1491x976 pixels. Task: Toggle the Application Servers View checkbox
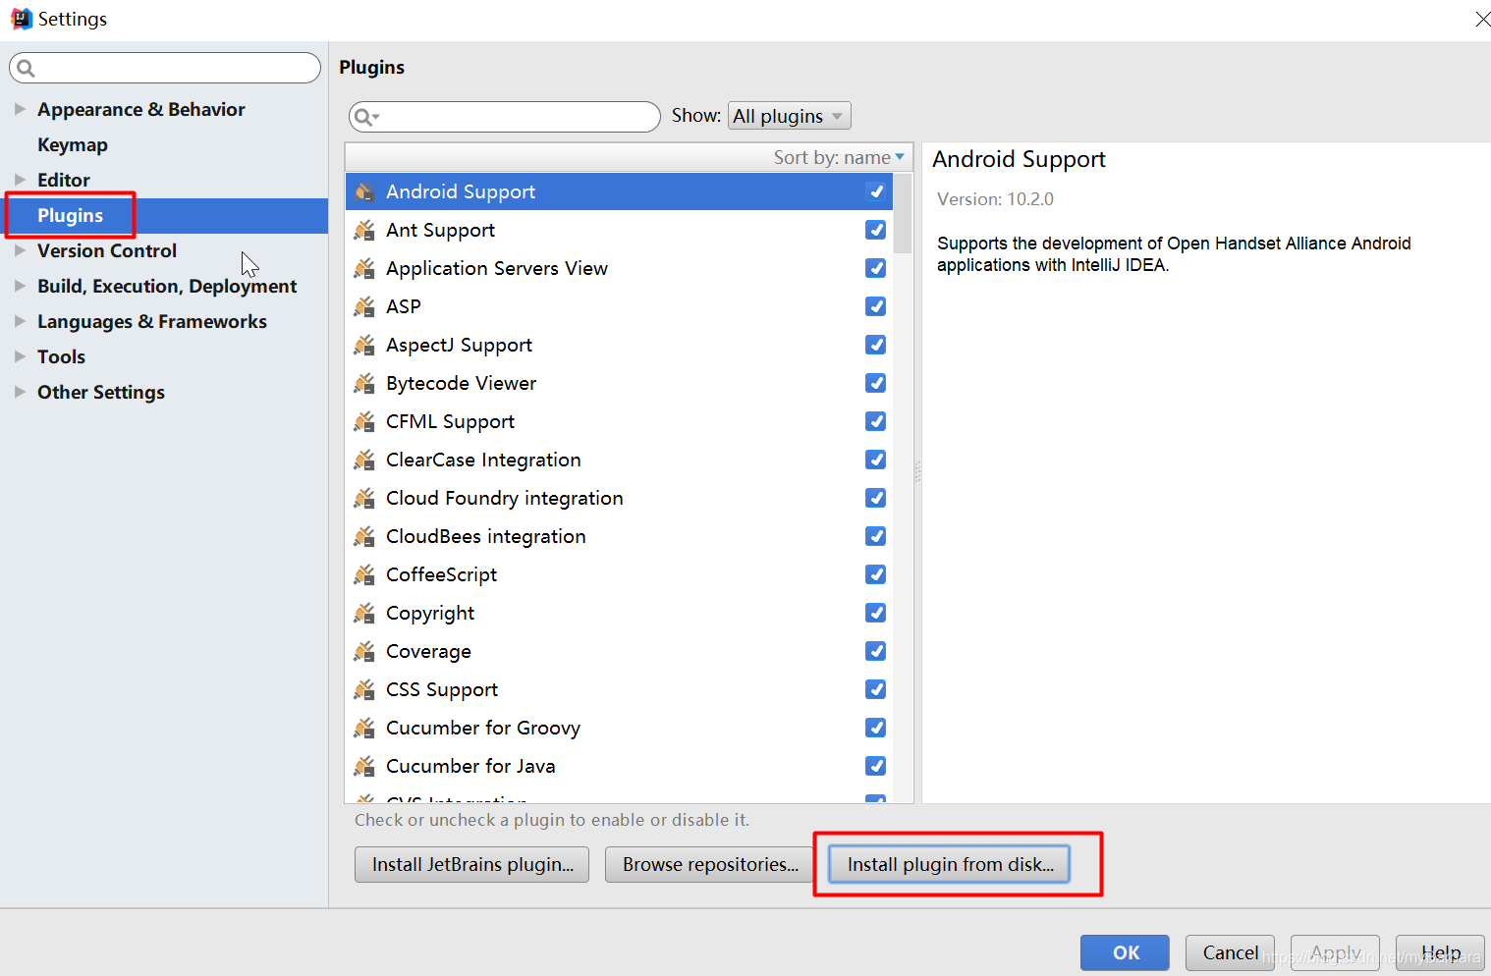tap(876, 268)
